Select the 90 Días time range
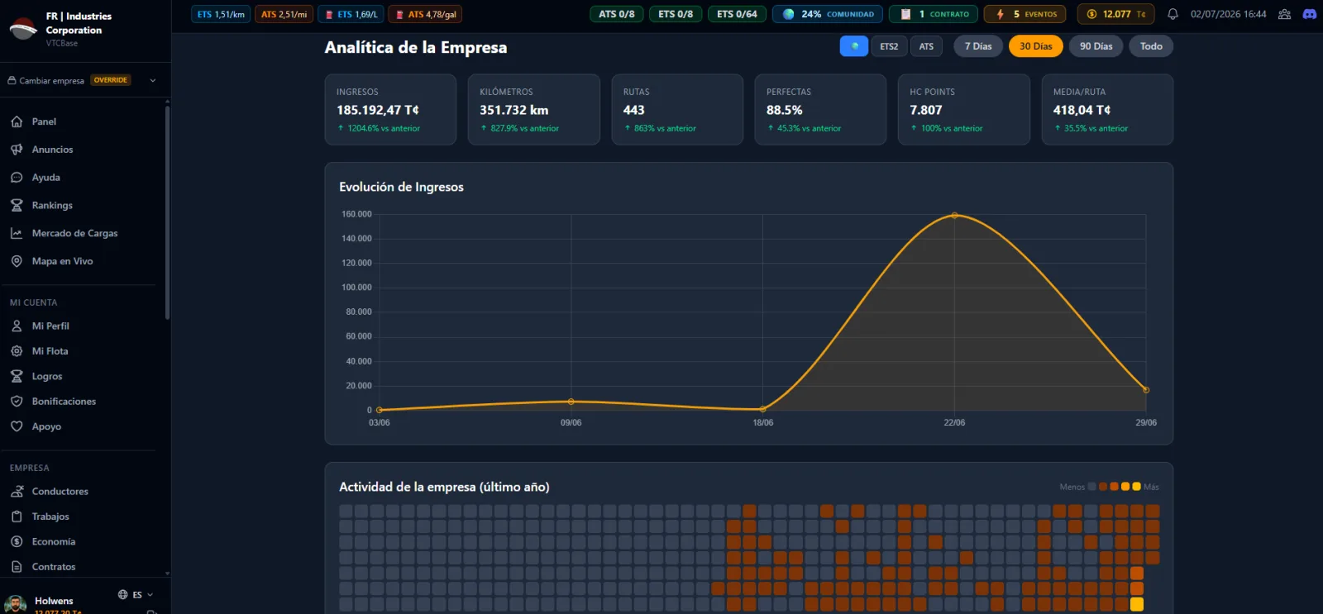The width and height of the screenshot is (1323, 614). tap(1096, 46)
